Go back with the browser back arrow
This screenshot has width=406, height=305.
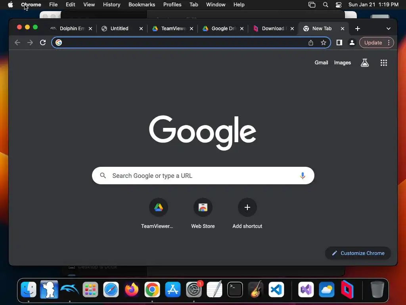(x=17, y=42)
